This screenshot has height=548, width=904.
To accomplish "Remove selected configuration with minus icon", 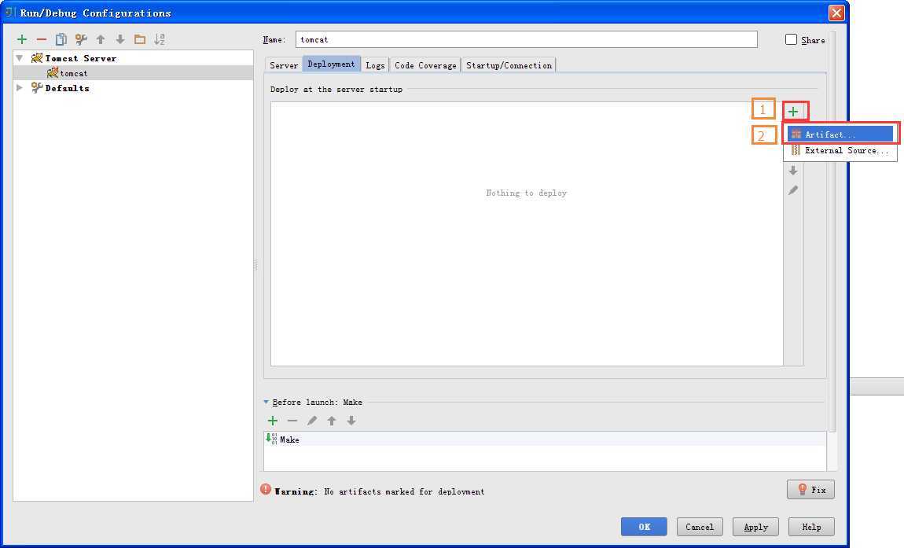I will coord(42,39).
